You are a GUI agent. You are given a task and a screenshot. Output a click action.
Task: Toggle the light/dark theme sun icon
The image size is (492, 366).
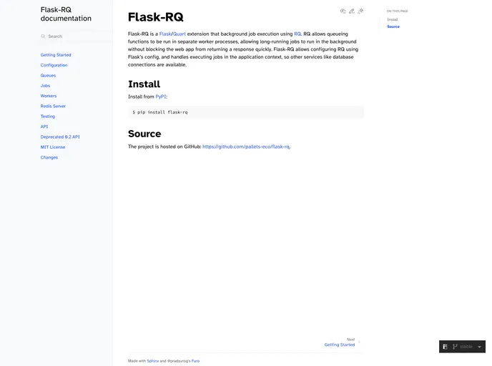[361, 11]
